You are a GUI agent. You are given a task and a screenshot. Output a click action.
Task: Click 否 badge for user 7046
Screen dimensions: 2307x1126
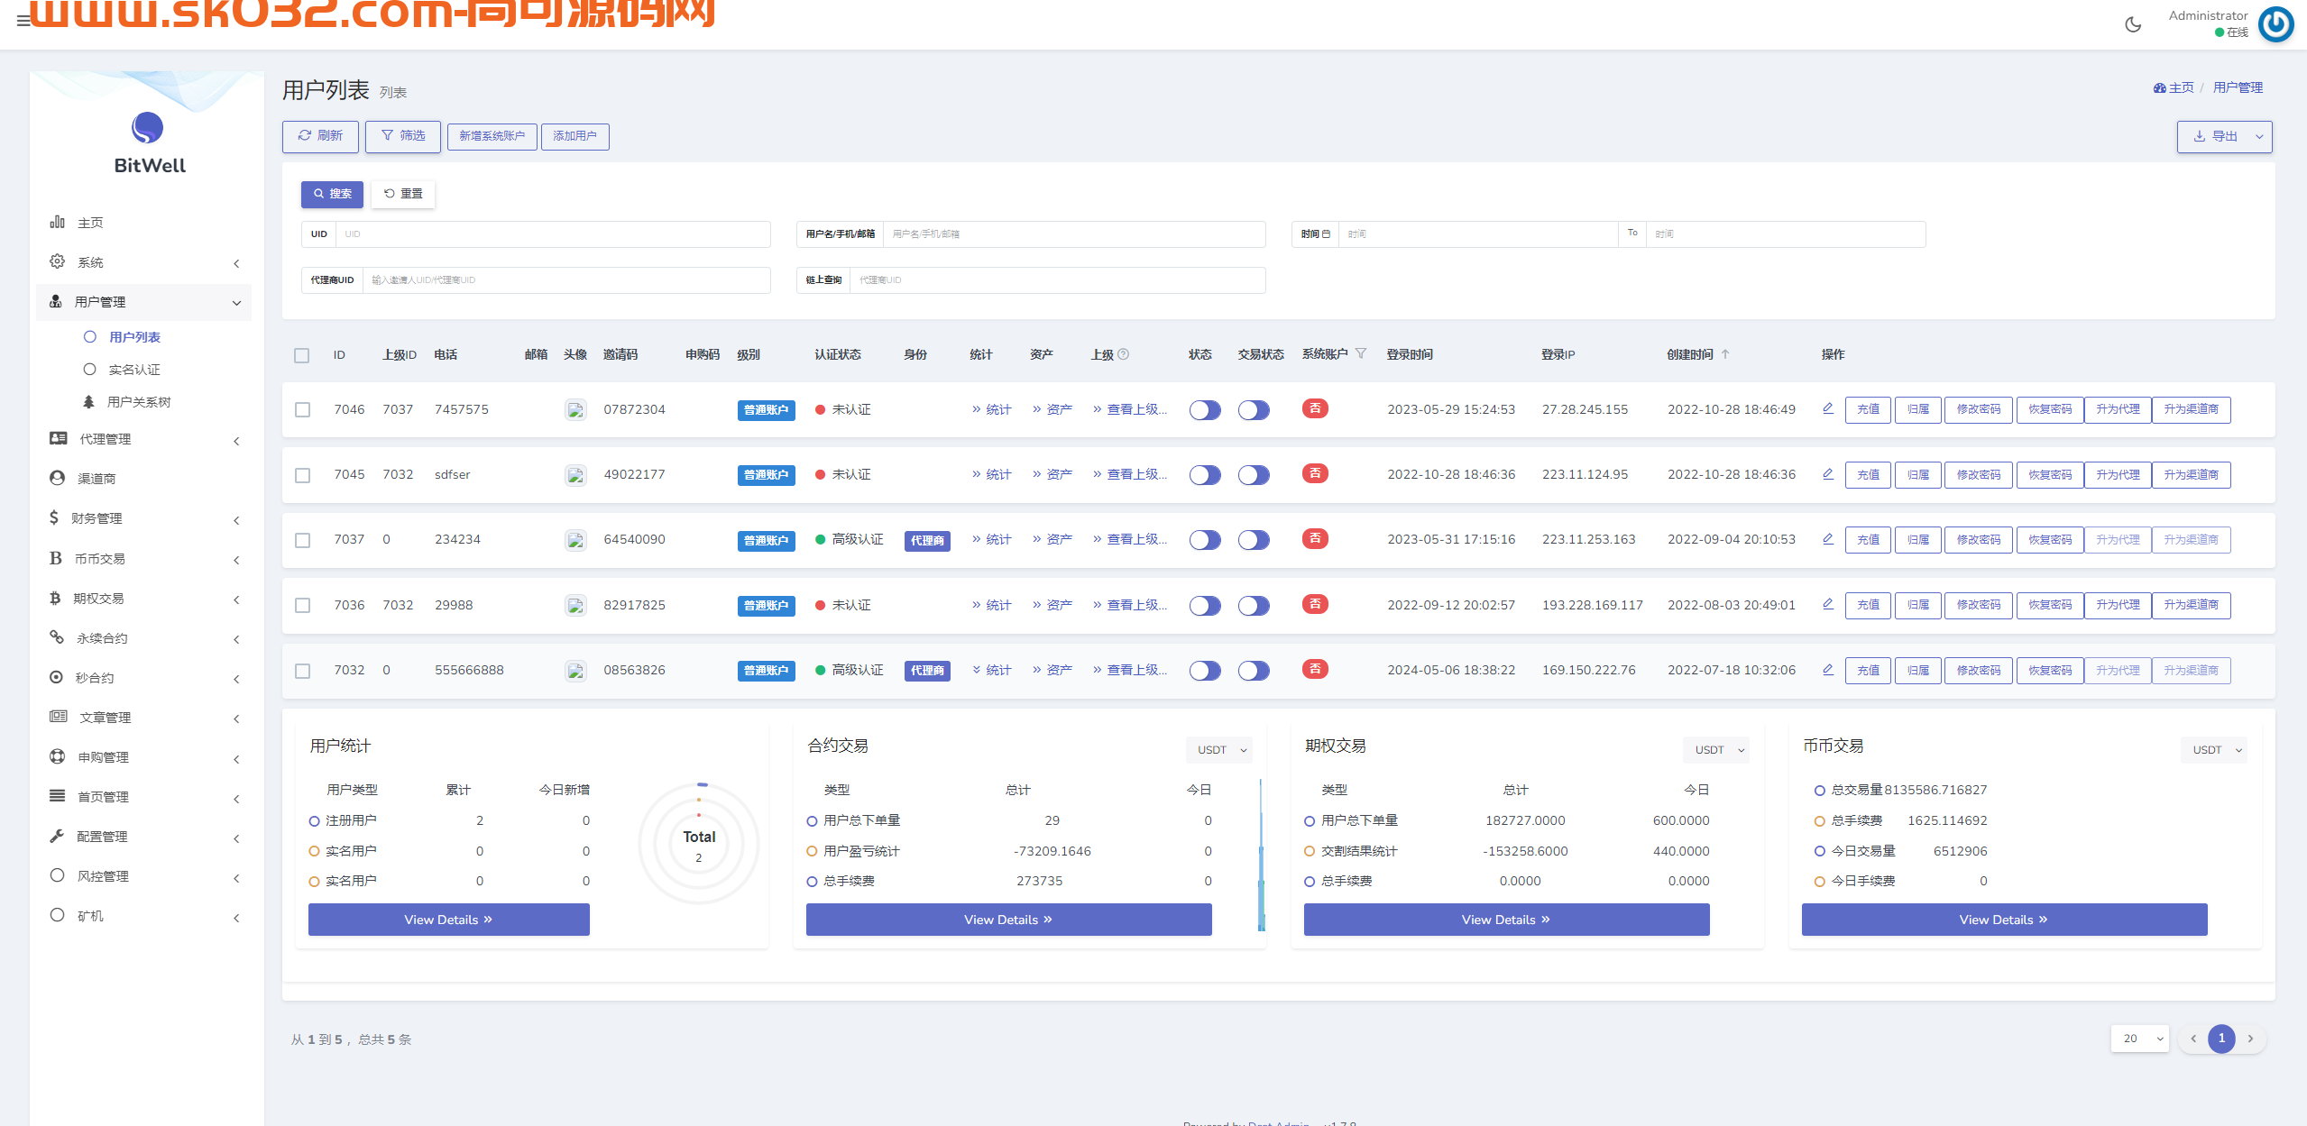click(x=1315, y=408)
